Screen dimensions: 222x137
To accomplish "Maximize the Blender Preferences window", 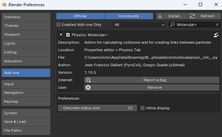I will (x=200, y=5).
